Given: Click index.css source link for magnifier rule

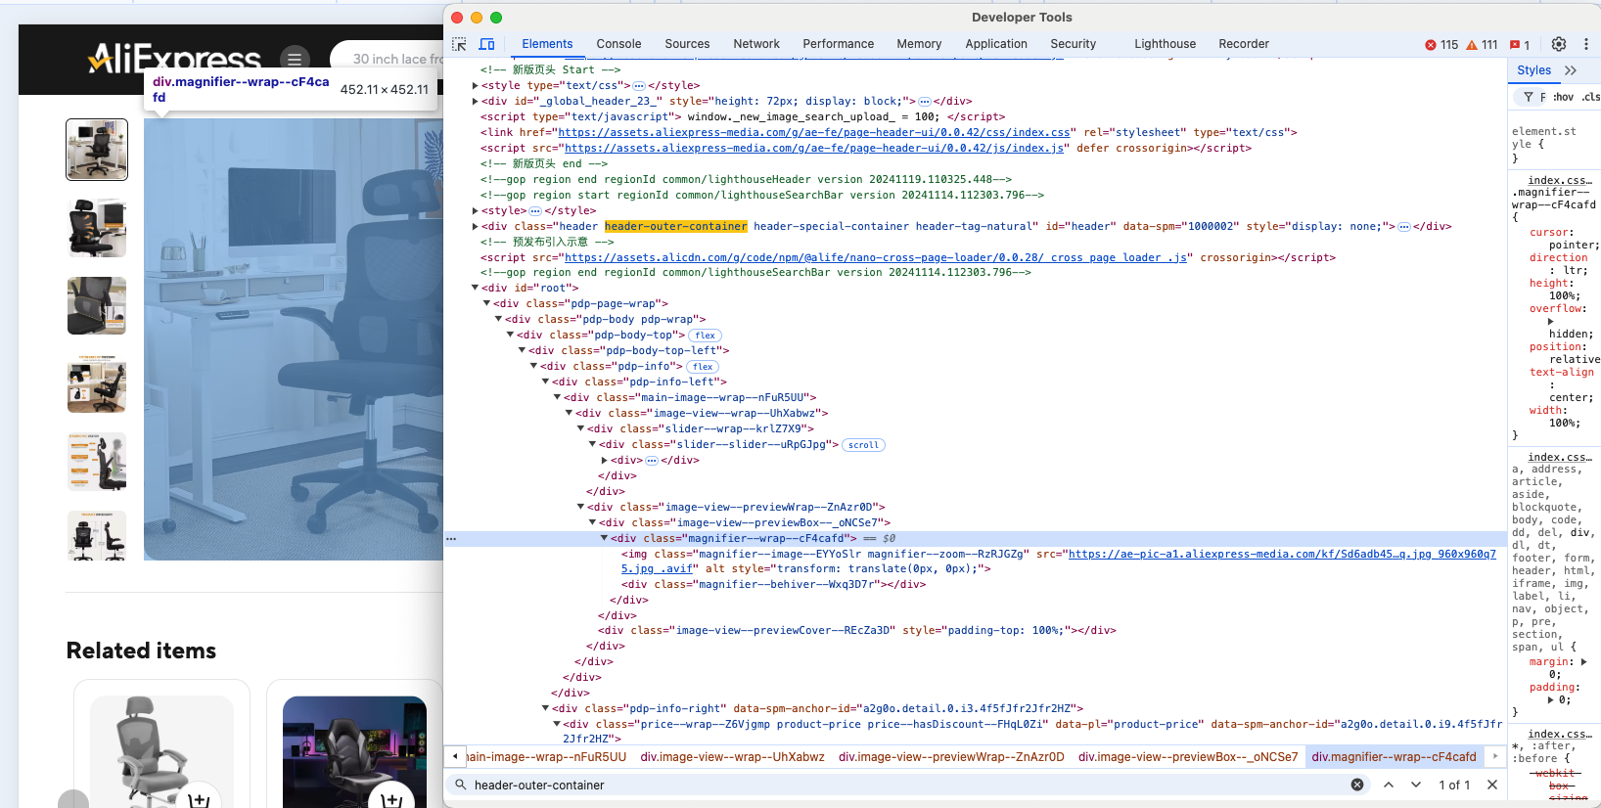Looking at the screenshot, I should [1560, 180].
